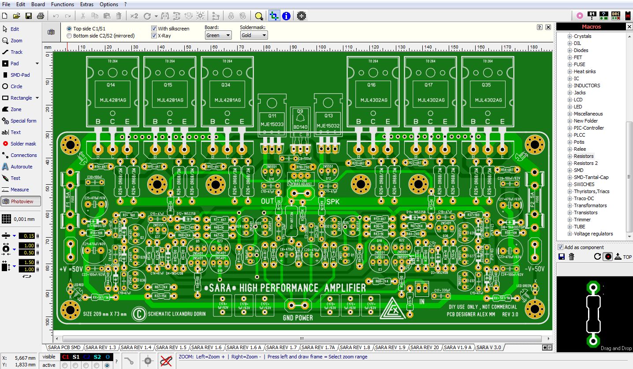Expand the Transistors macro folder
Image resolution: width=633 pixels, height=369 pixels.
click(x=570, y=212)
